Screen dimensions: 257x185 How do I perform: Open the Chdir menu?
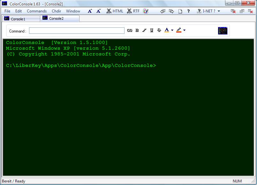point(57,11)
